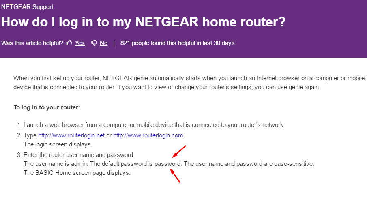Click the upper red arrow annotation

[x=179, y=152]
